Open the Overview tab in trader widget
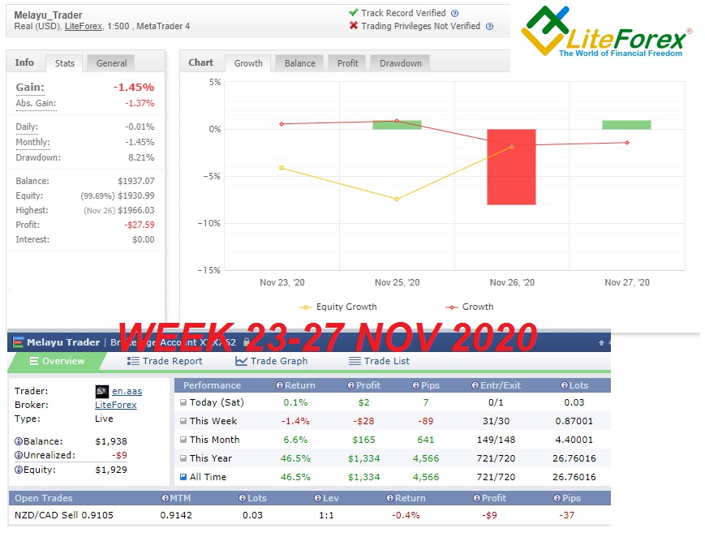This screenshot has height=537, width=705. coord(57,361)
